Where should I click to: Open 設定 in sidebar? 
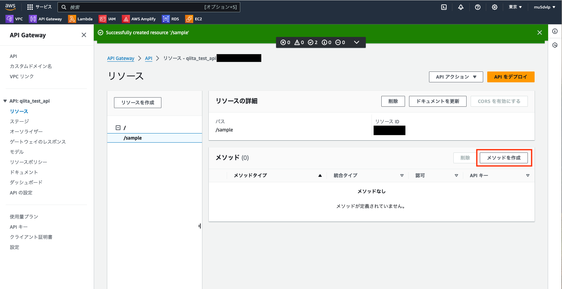pos(15,247)
